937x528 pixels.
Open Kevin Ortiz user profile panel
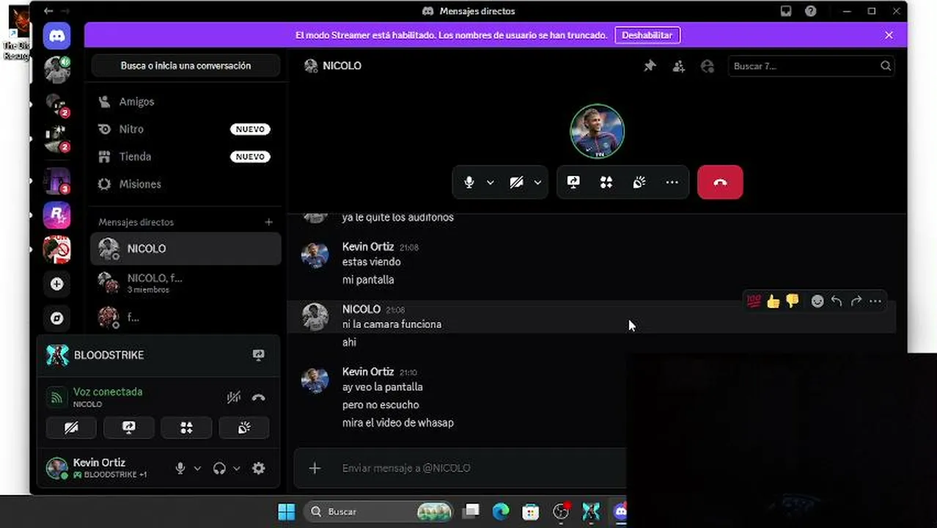[106, 468]
